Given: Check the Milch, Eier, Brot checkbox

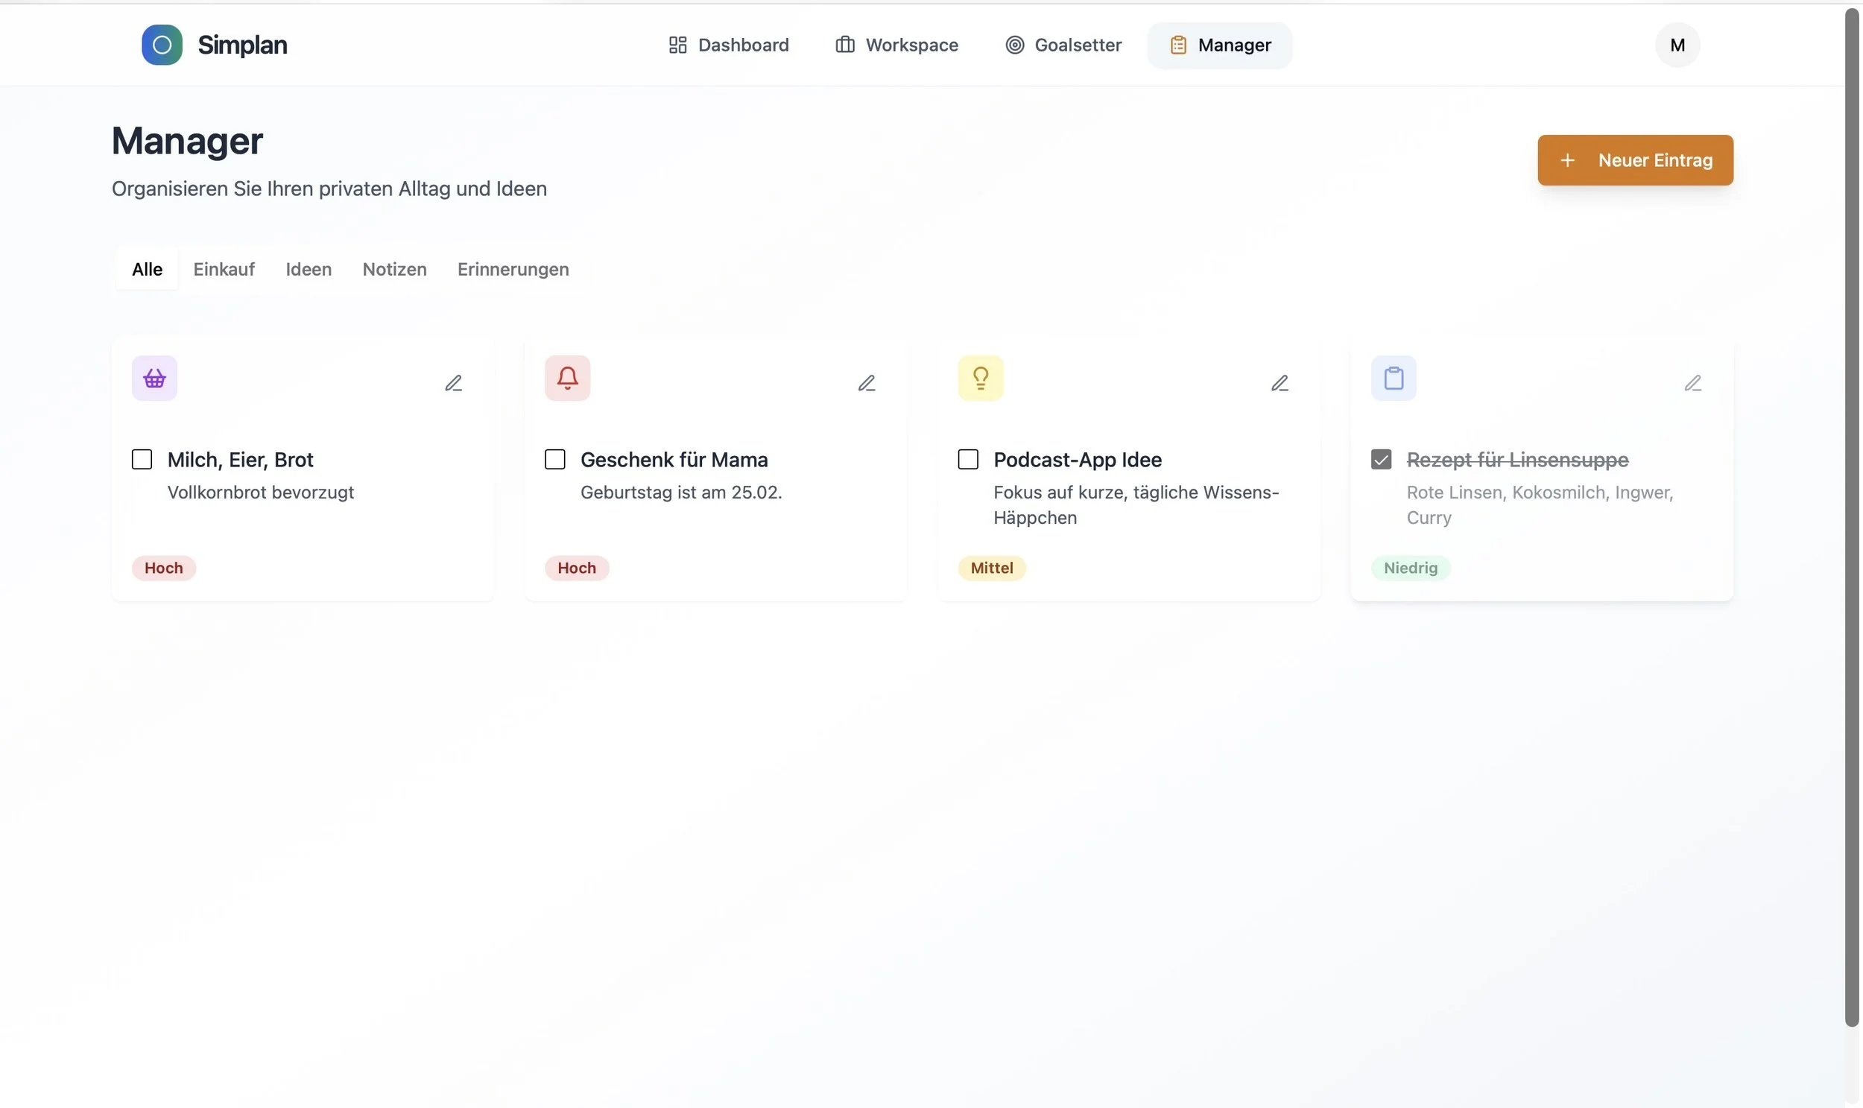Looking at the screenshot, I should point(141,459).
